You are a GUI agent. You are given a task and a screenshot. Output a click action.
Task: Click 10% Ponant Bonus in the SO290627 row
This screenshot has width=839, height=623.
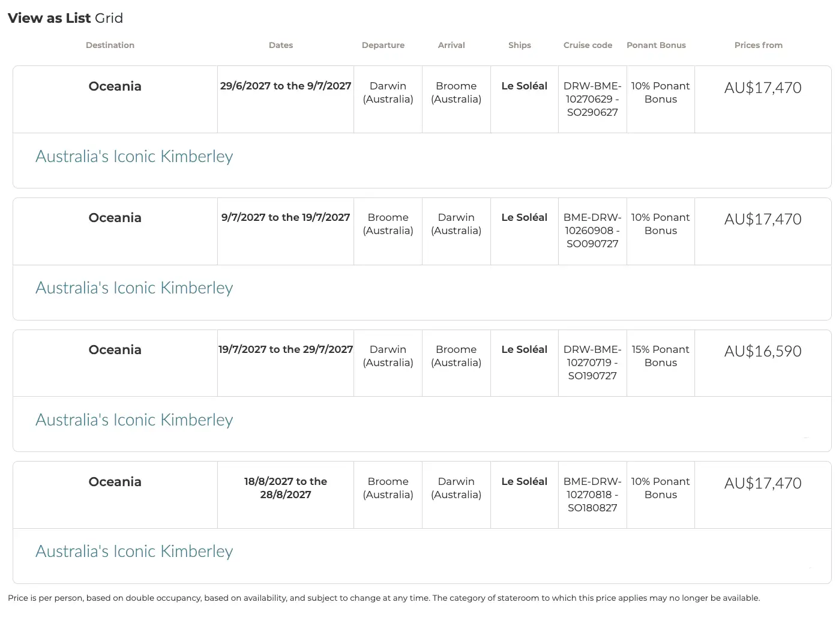point(661,92)
